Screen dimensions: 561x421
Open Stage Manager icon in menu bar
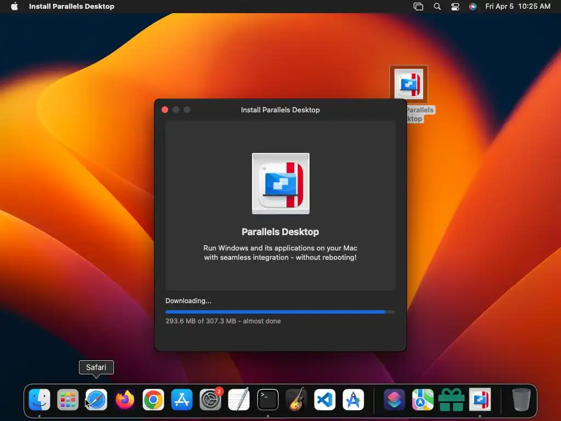tap(418, 7)
